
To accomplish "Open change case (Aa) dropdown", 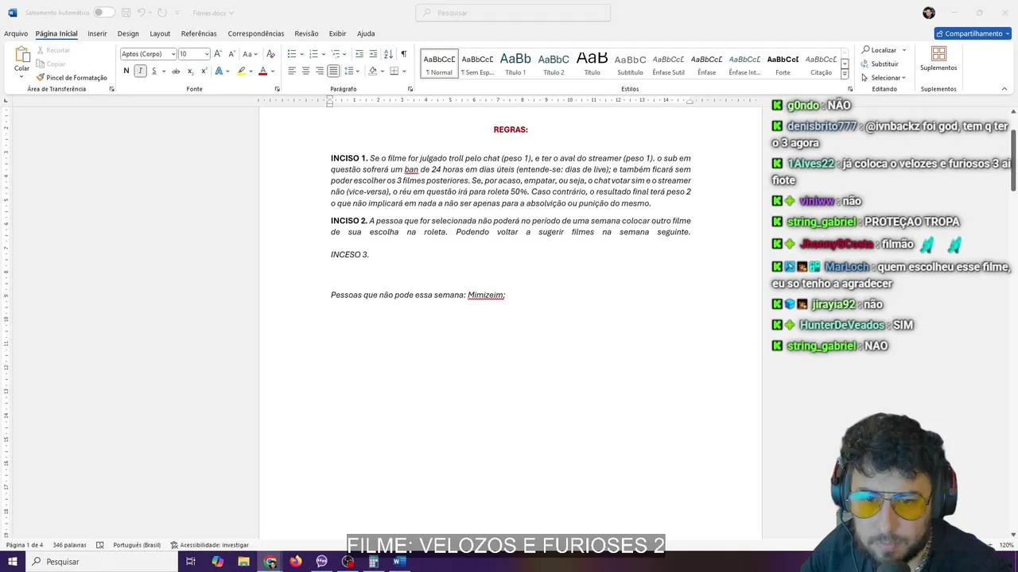I will coord(250,54).
